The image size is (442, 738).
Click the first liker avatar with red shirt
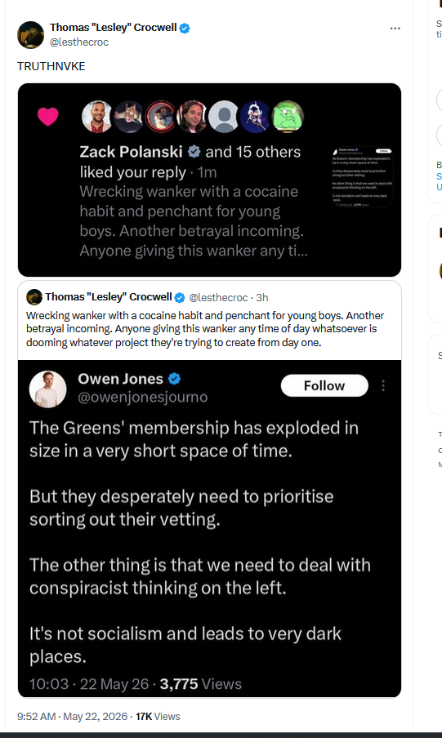point(96,117)
